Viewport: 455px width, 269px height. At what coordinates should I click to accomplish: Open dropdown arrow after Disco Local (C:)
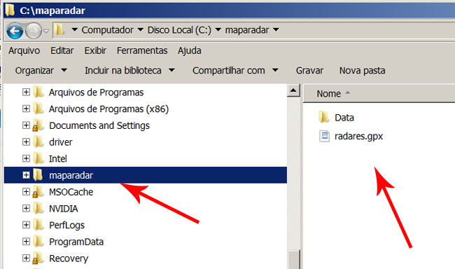(218, 29)
